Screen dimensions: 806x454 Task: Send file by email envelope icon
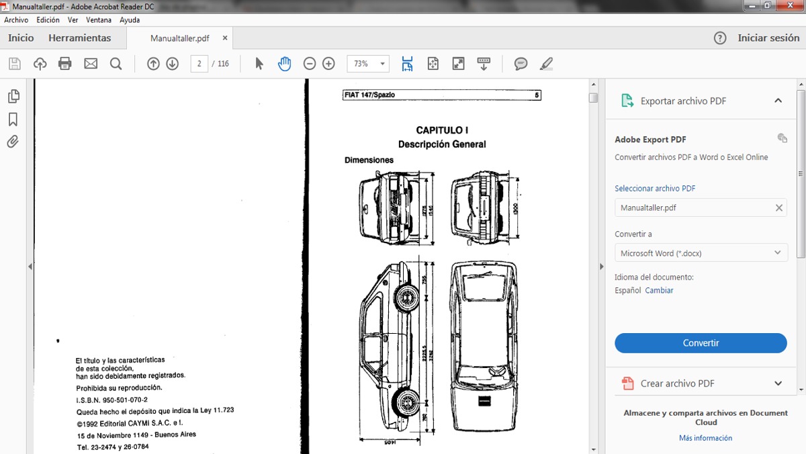[91, 64]
